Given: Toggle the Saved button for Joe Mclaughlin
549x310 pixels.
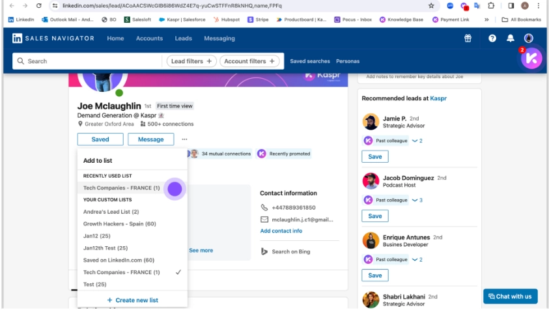Looking at the screenshot, I should [x=100, y=139].
